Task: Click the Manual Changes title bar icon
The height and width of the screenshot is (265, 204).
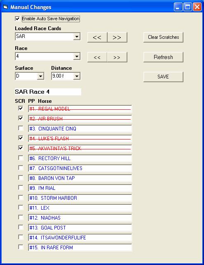Action: 6,7
